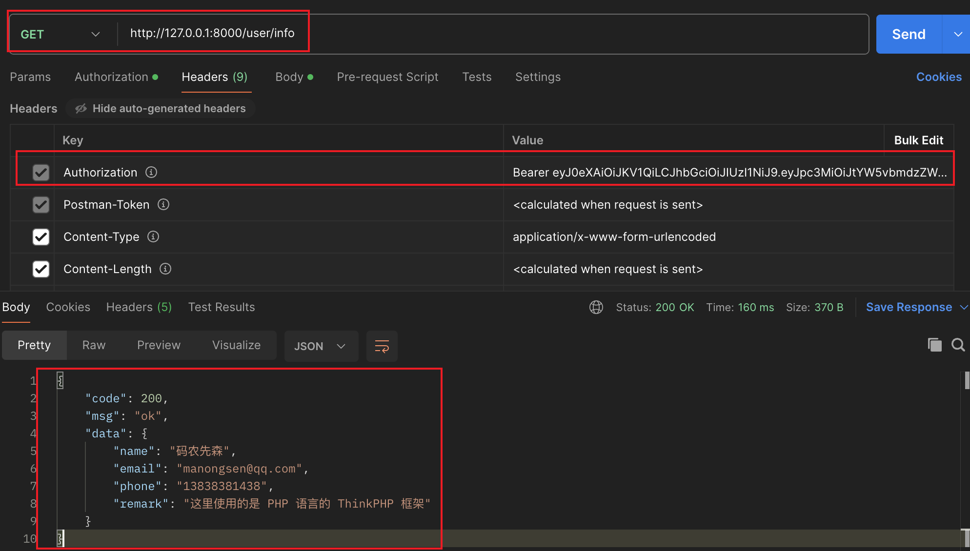This screenshot has height=551, width=970.
Task: Open the Test Results response tab
Action: coord(222,307)
